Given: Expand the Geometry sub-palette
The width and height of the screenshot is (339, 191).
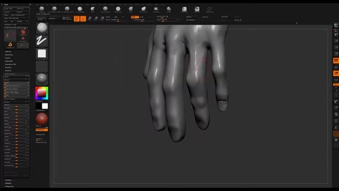Looking at the screenshot, I should (x=9, y=55).
